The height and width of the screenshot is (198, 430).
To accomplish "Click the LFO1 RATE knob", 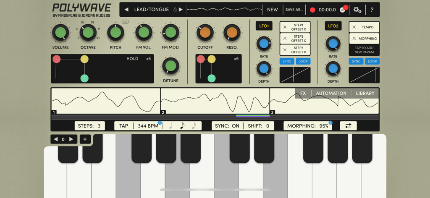I will tap(264, 44).
